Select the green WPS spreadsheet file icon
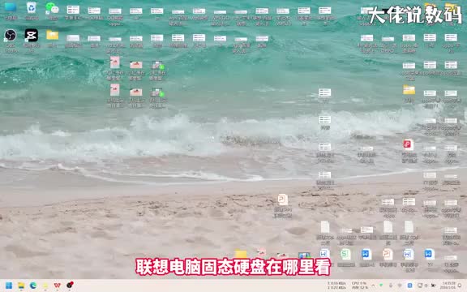The image size is (467, 292). point(345,254)
